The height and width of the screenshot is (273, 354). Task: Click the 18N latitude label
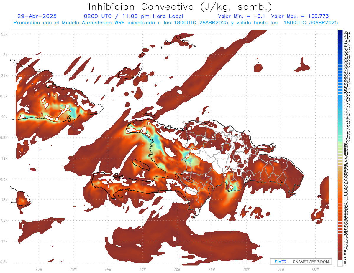5,200
